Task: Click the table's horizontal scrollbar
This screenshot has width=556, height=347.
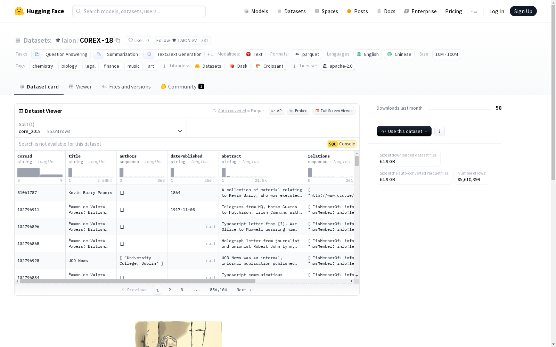Action: [138, 281]
